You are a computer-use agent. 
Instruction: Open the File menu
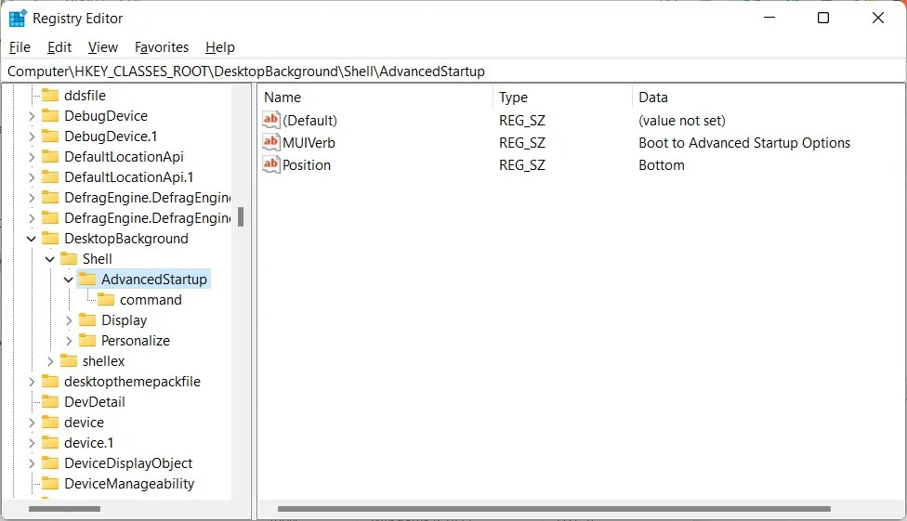pyautogui.click(x=20, y=46)
